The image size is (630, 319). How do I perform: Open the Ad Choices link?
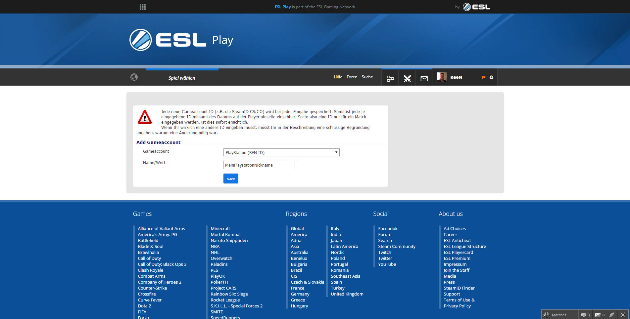coord(455,228)
